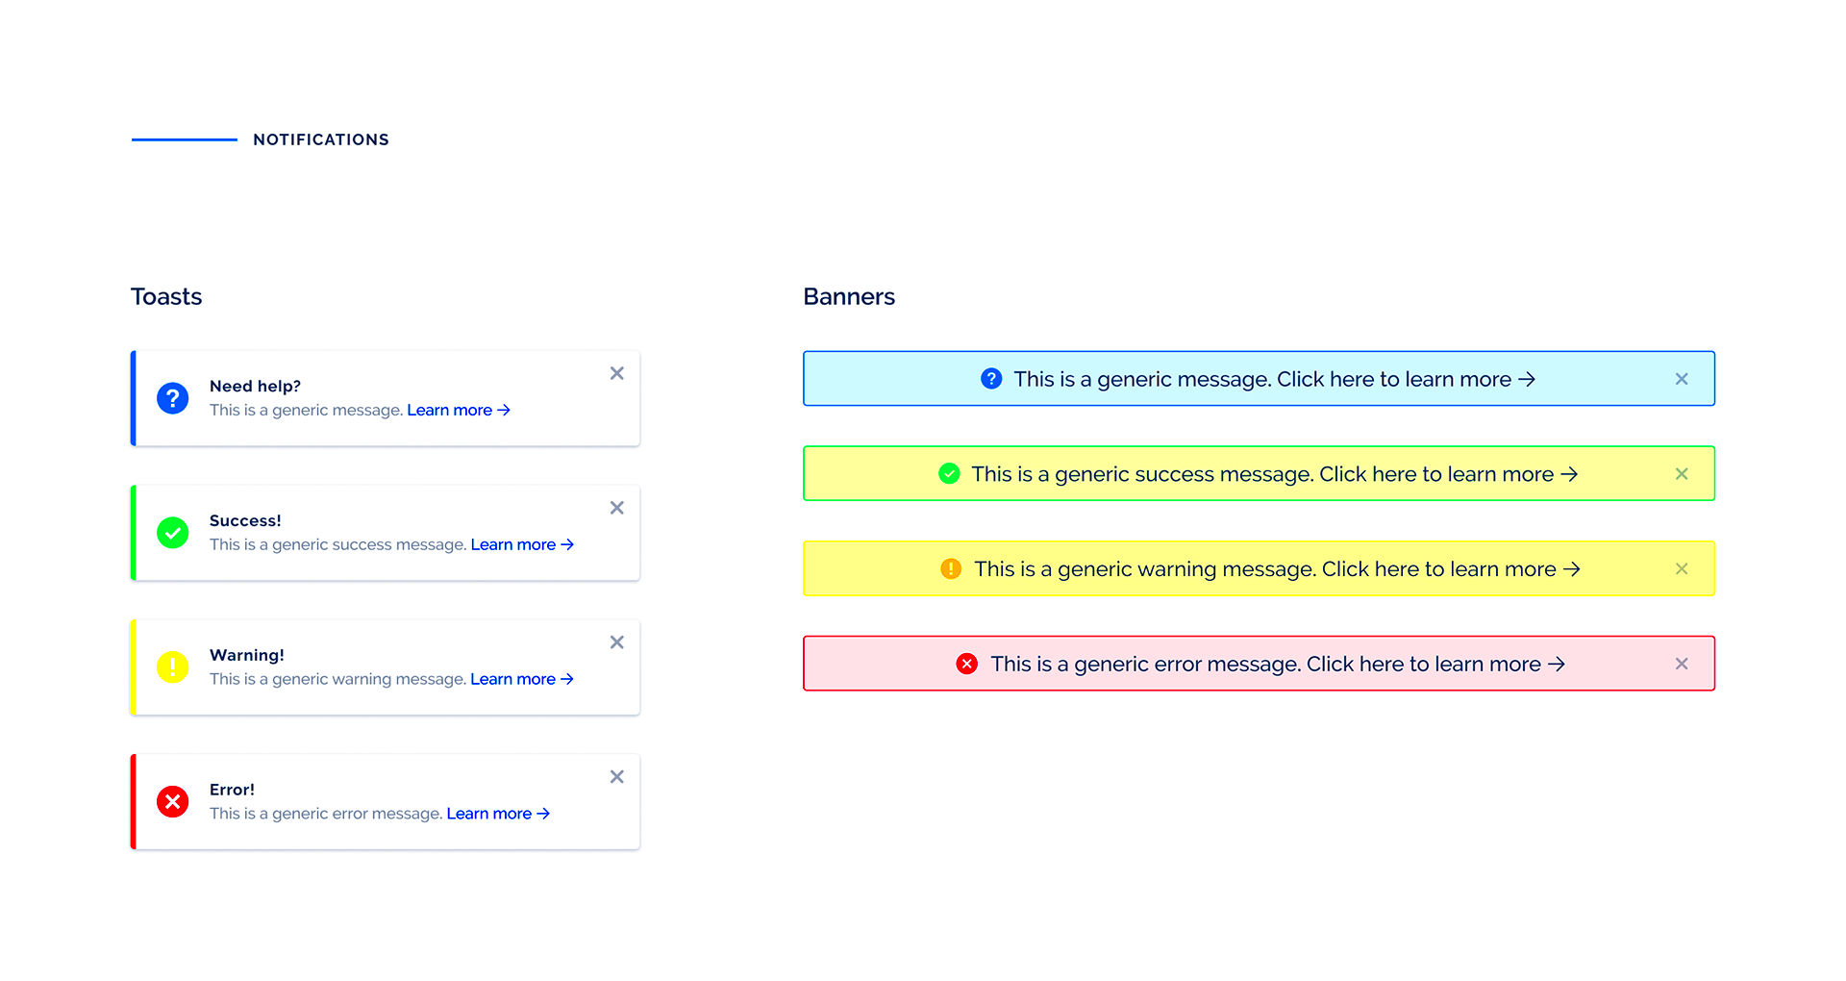Follow Learn more link in Warning toast
The width and height of the screenshot is (1846, 981).
coord(522,679)
